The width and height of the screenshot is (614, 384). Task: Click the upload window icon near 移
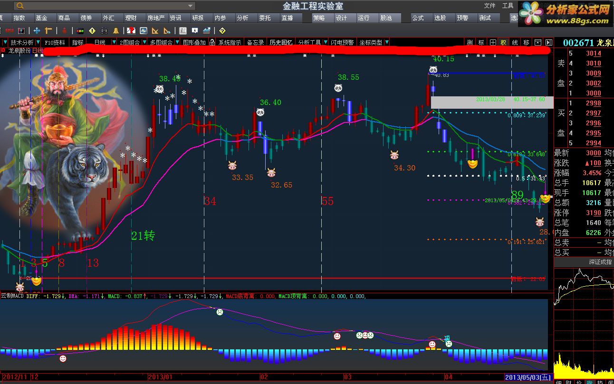(537, 42)
